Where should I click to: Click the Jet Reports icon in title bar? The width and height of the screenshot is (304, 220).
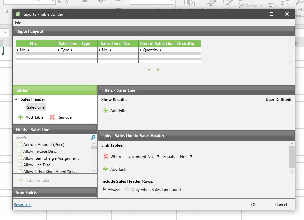click(x=18, y=14)
